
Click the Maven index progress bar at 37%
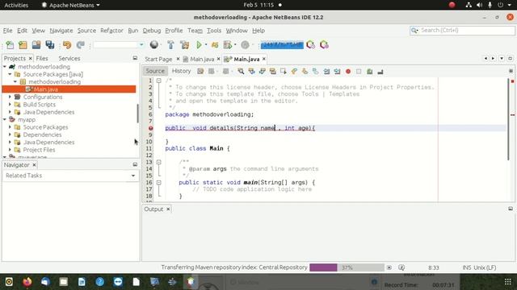[347, 267]
